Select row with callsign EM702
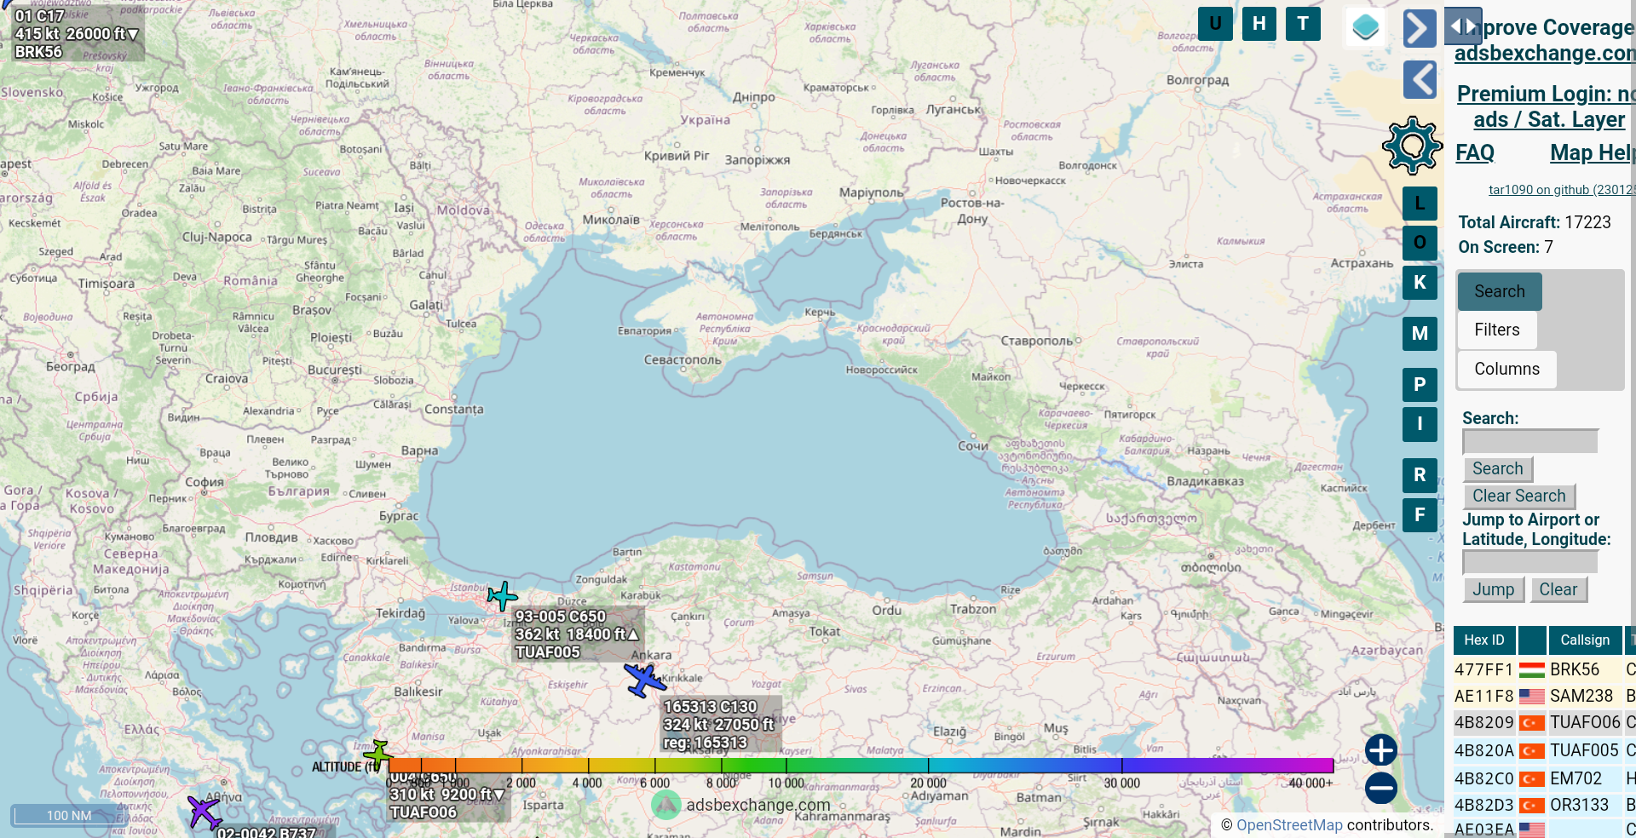Screen dimensions: 1636x838 click(1545, 778)
